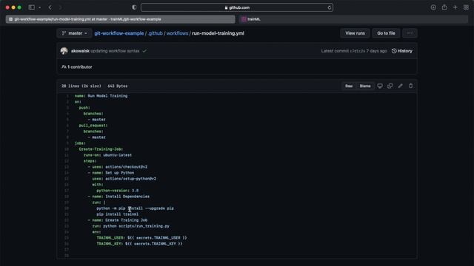Click the View runs button
The image size is (474, 266).
355,33
